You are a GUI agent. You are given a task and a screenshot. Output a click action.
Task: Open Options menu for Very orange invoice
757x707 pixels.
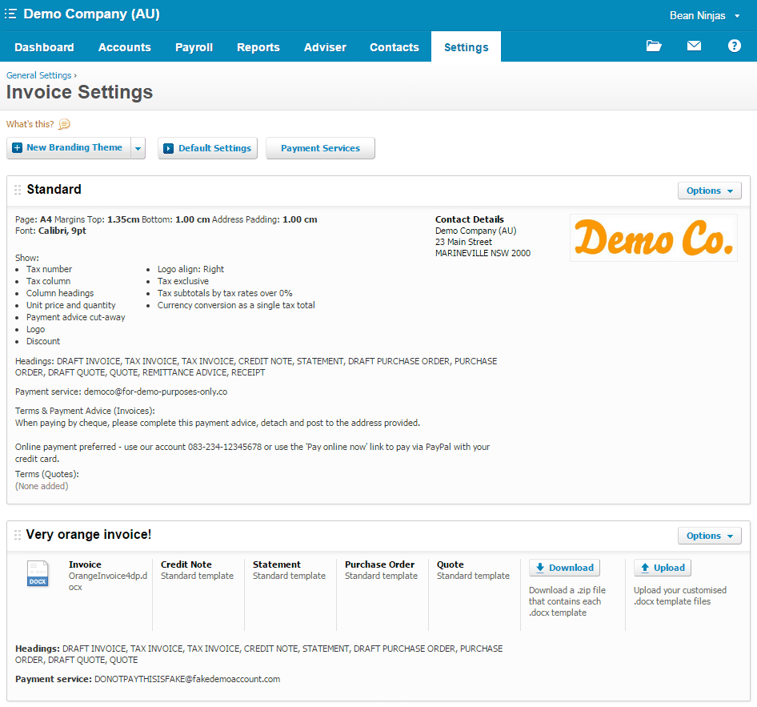709,536
